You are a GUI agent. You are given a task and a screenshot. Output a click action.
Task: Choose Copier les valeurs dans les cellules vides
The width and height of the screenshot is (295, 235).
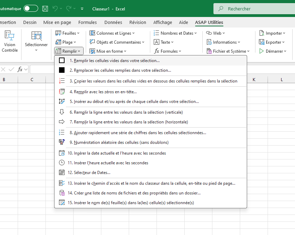151,81
